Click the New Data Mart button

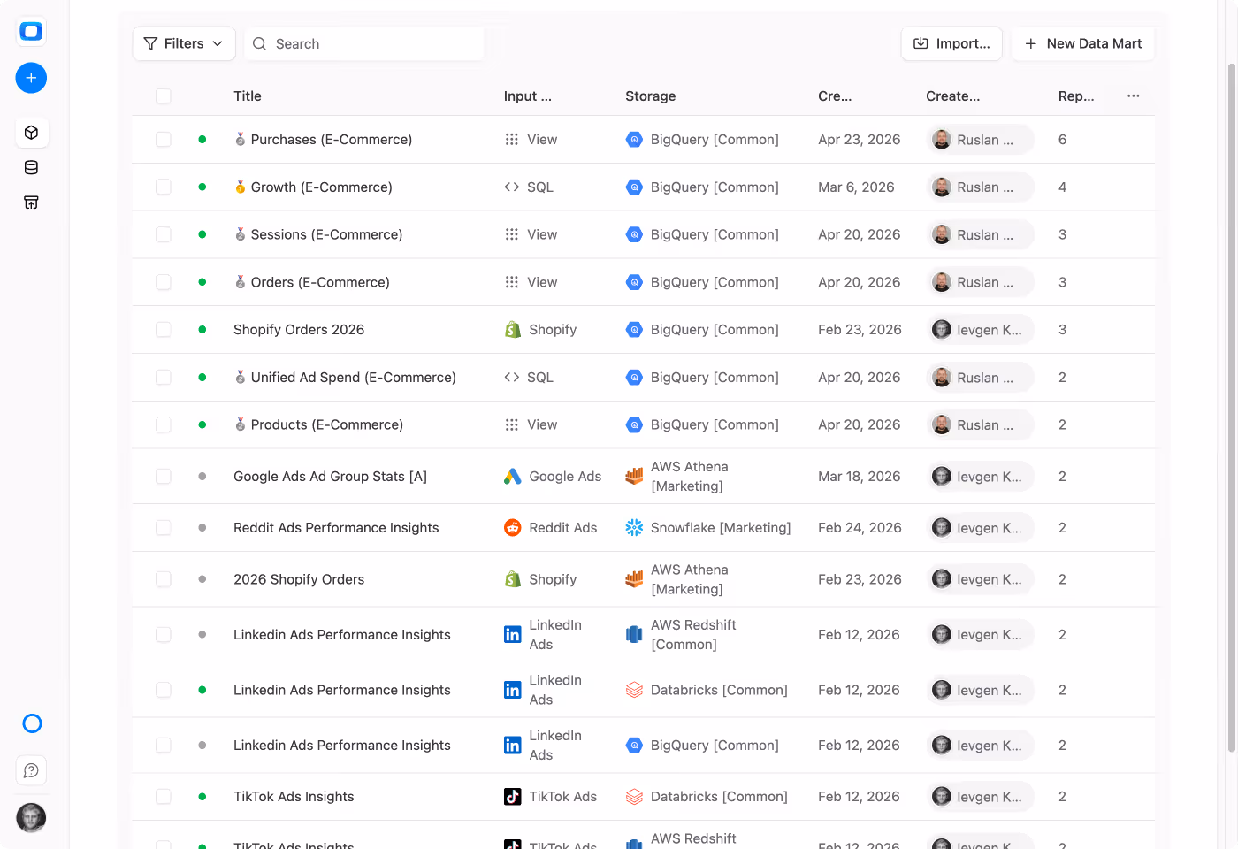(x=1083, y=43)
